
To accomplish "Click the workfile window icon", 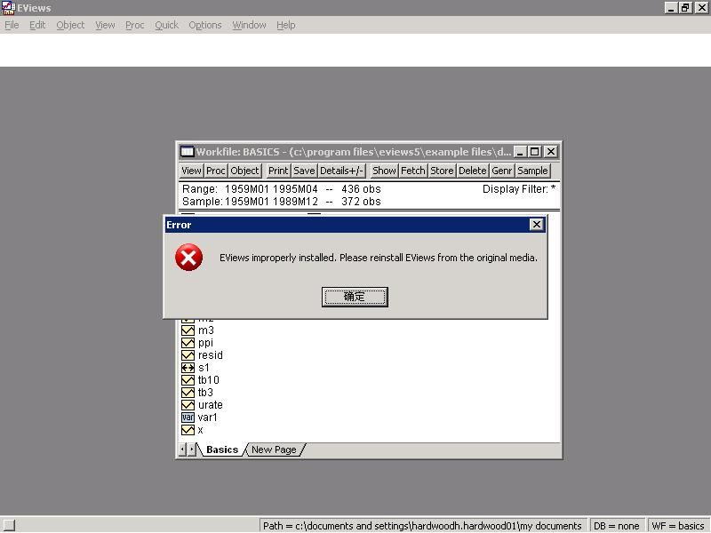I will [x=187, y=151].
